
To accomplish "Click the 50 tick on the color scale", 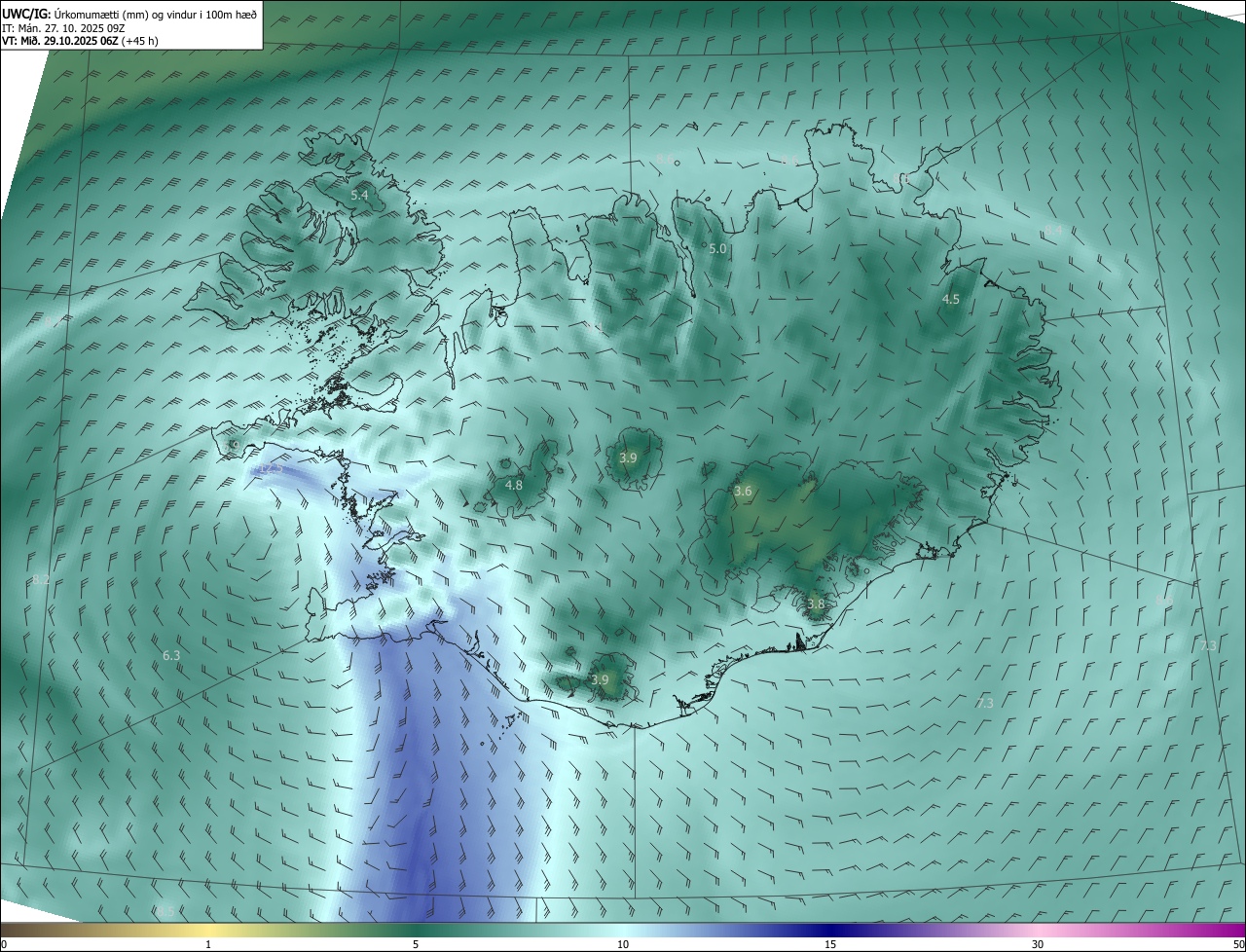I will click(1238, 944).
